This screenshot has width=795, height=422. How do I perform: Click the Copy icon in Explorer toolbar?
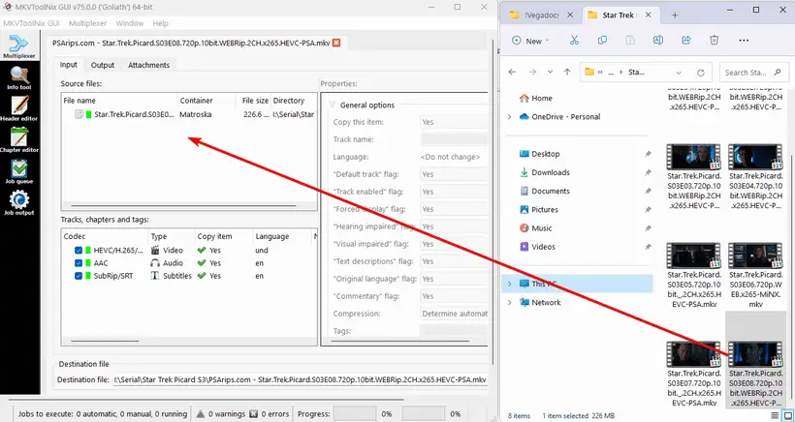tap(602, 41)
